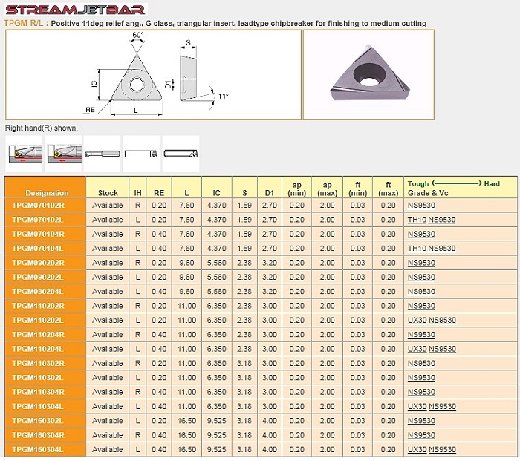
Task: Open TH10 grade link in TPGM070102L row
Action: 417,220
